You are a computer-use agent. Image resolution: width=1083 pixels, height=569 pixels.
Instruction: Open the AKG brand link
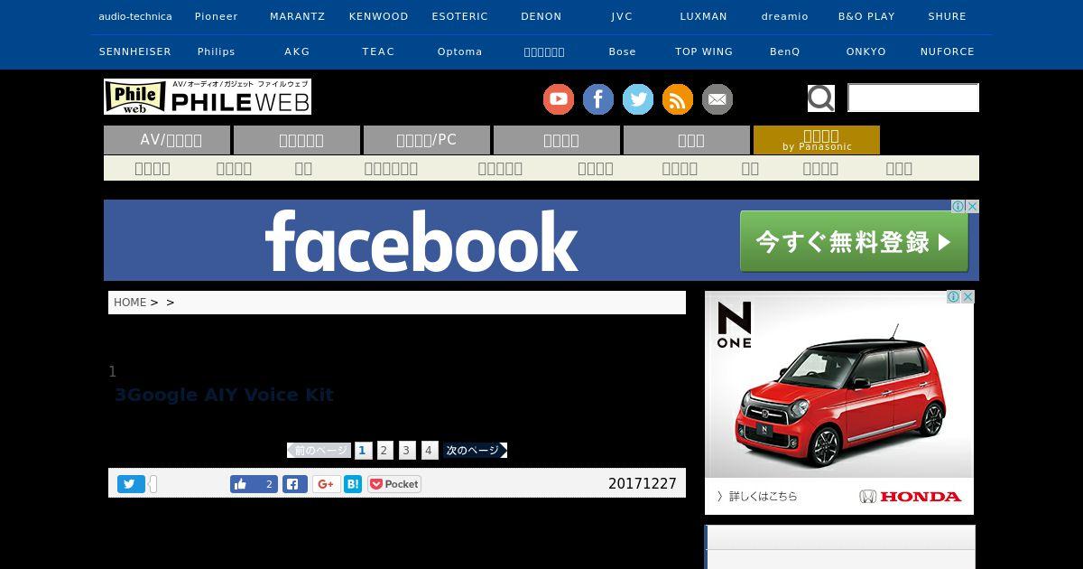pyautogui.click(x=297, y=51)
